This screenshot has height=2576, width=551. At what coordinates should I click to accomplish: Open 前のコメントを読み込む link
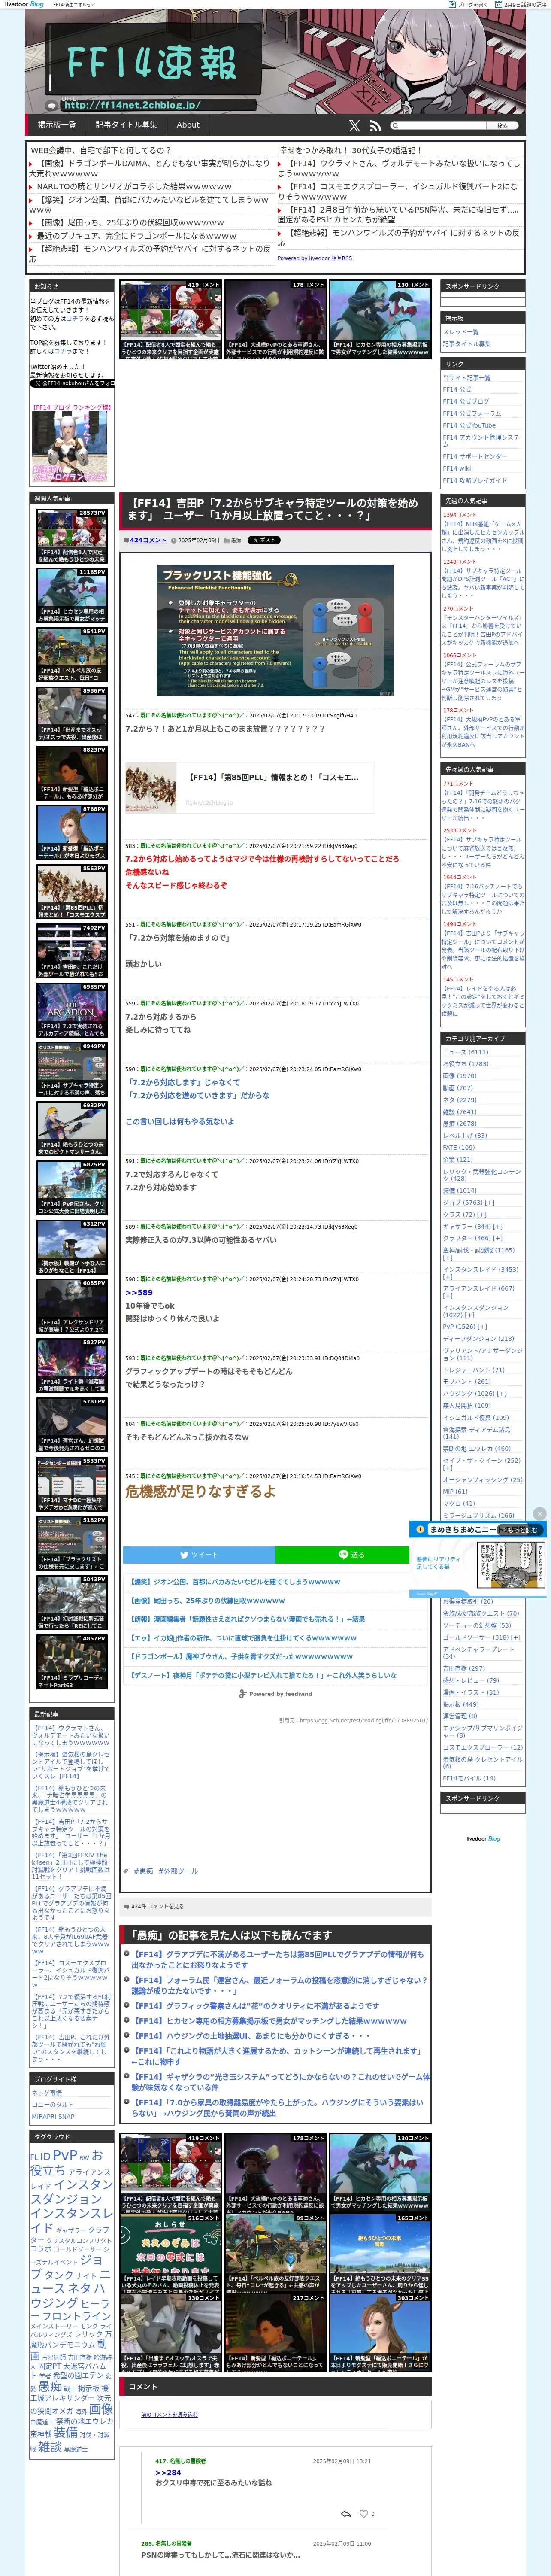coord(169,2414)
